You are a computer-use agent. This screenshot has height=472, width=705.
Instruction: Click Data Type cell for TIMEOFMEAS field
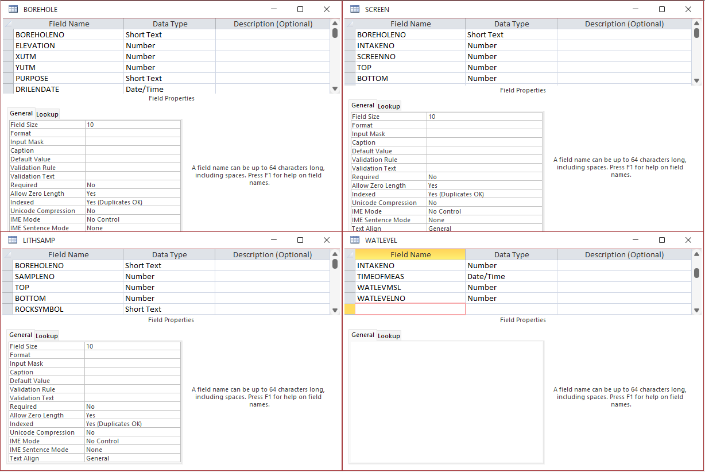pos(511,276)
